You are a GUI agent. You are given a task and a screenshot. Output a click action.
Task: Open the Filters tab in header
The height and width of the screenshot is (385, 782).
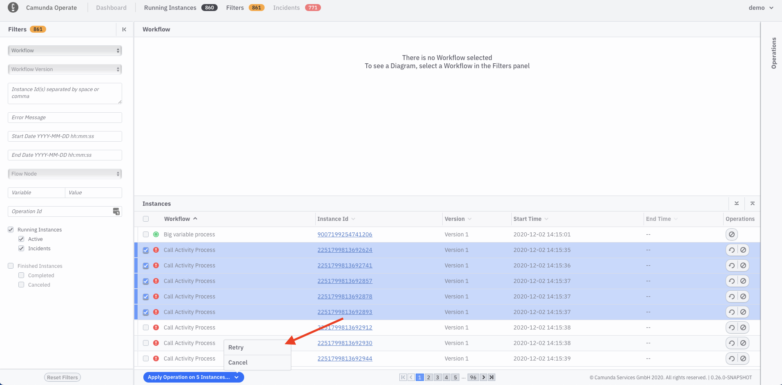tap(245, 8)
